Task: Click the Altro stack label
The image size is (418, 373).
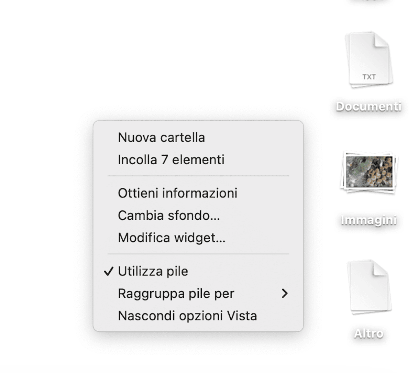Action: pos(369,333)
